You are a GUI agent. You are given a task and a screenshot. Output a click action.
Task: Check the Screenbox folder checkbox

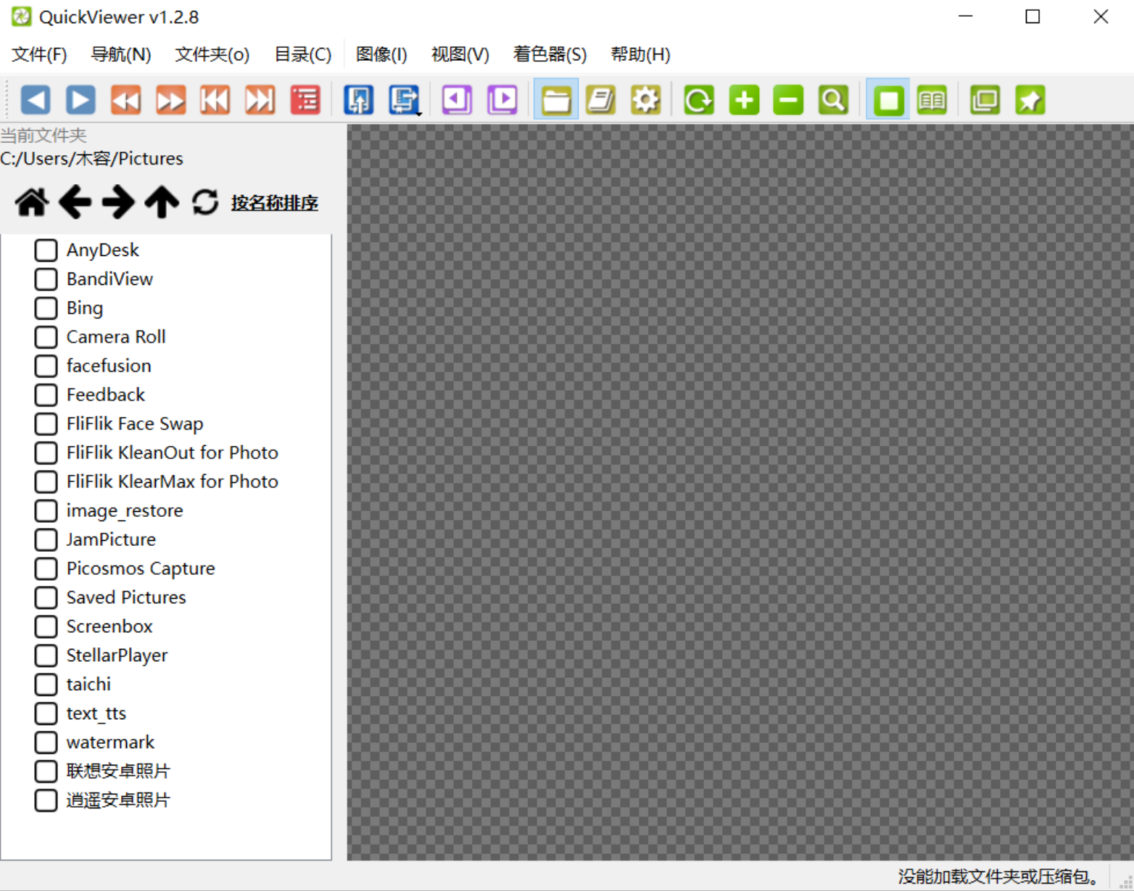tap(46, 626)
